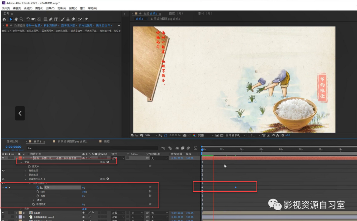Click the snapshot camera icon in the viewer
Screen dimensions: 357x221
(x=185, y=135)
